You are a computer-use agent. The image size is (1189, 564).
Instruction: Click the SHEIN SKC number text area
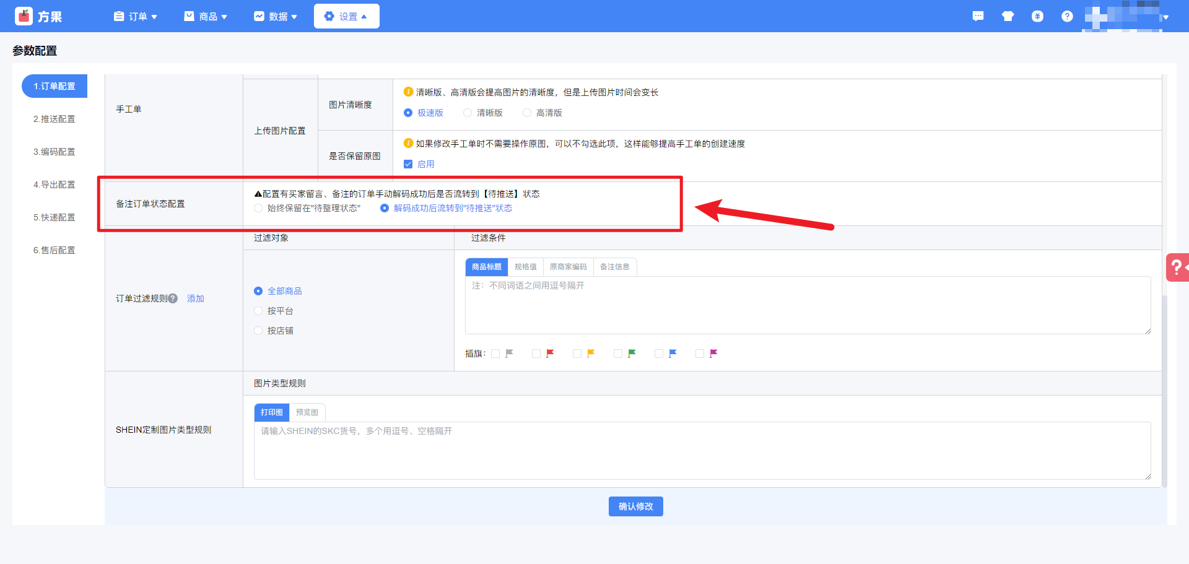click(702, 451)
